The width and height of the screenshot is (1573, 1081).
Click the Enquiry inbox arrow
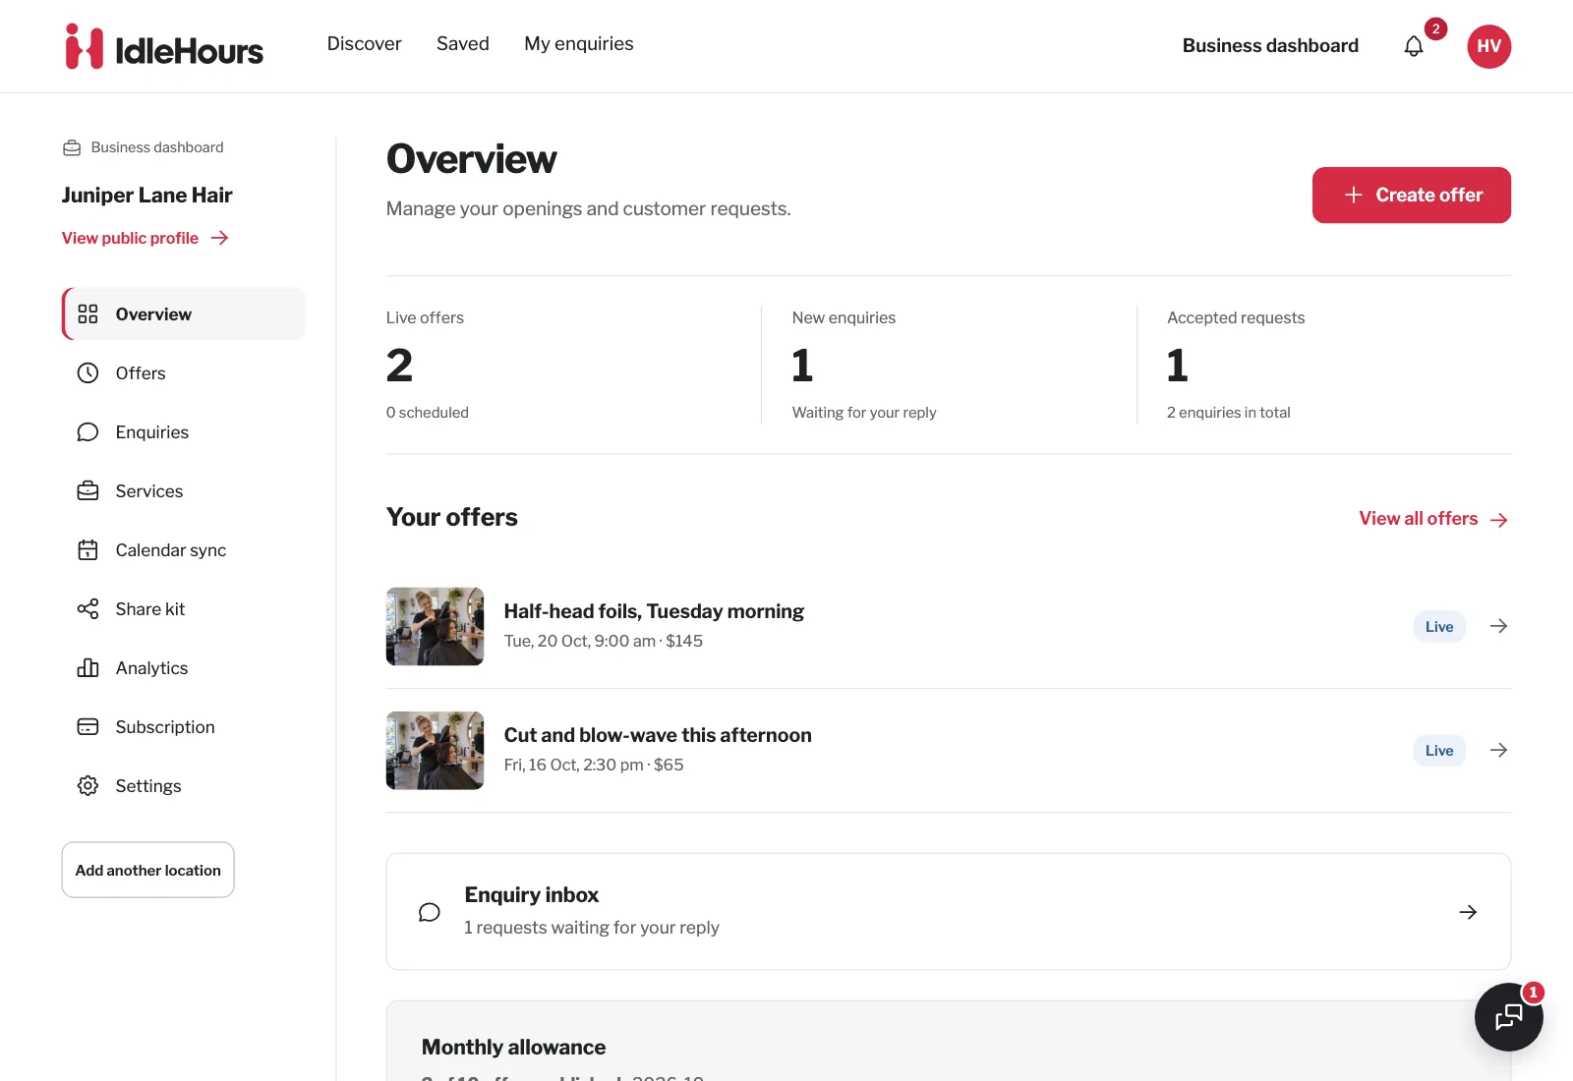1468,912
